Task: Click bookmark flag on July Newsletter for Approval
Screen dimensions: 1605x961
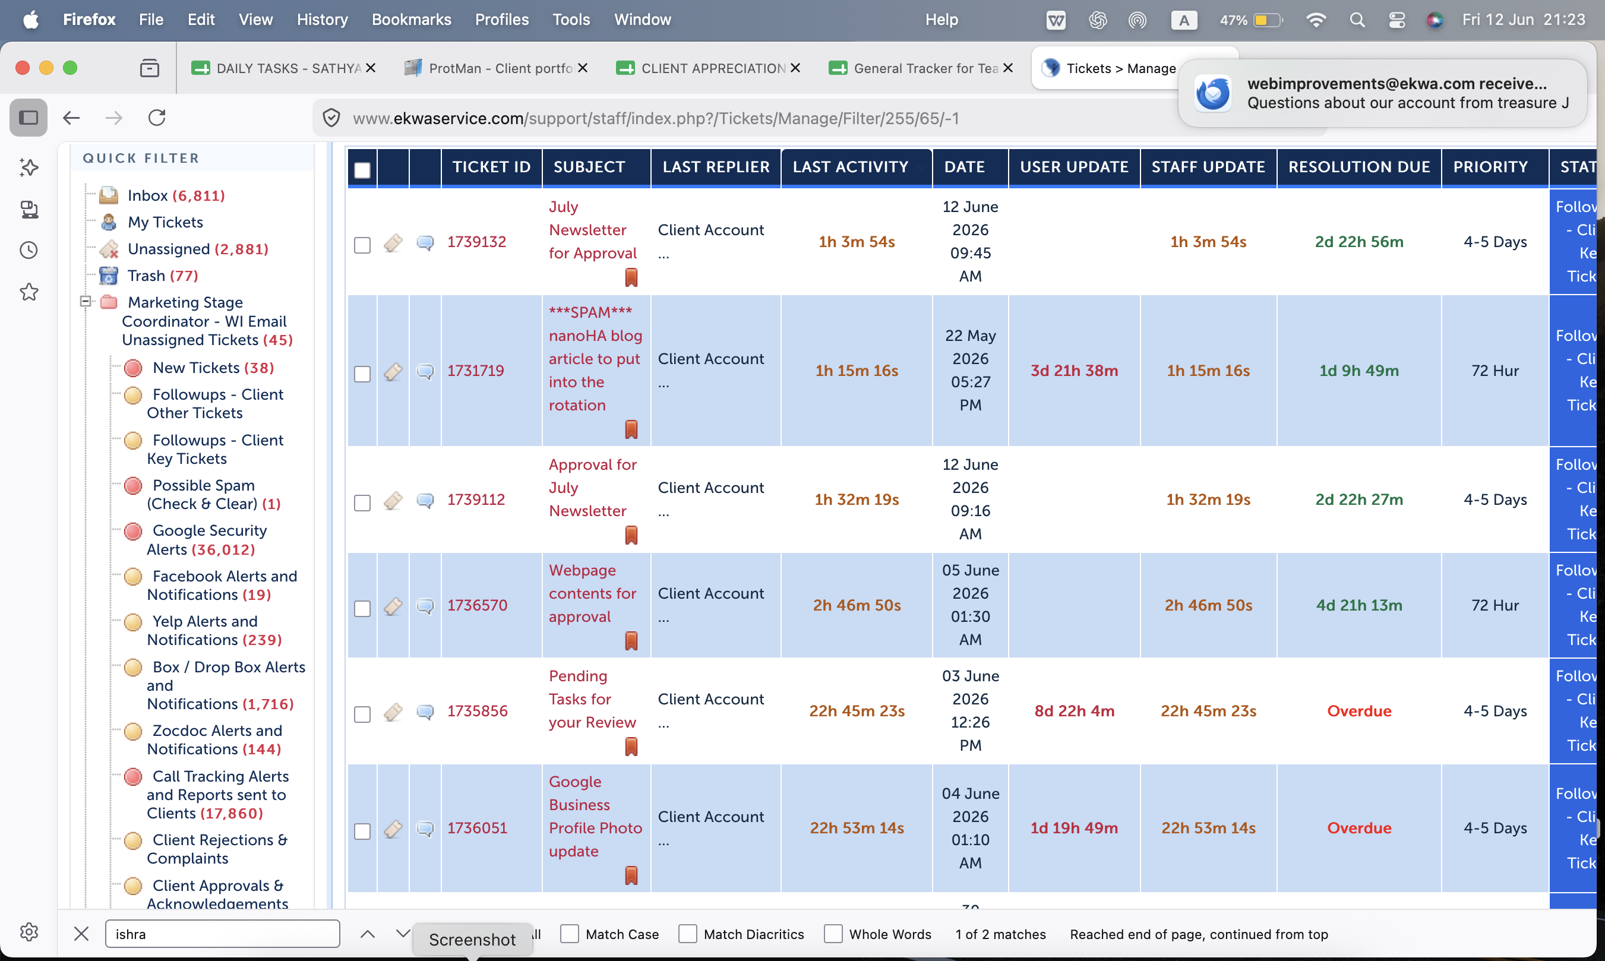Action: pyautogui.click(x=631, y=278)
